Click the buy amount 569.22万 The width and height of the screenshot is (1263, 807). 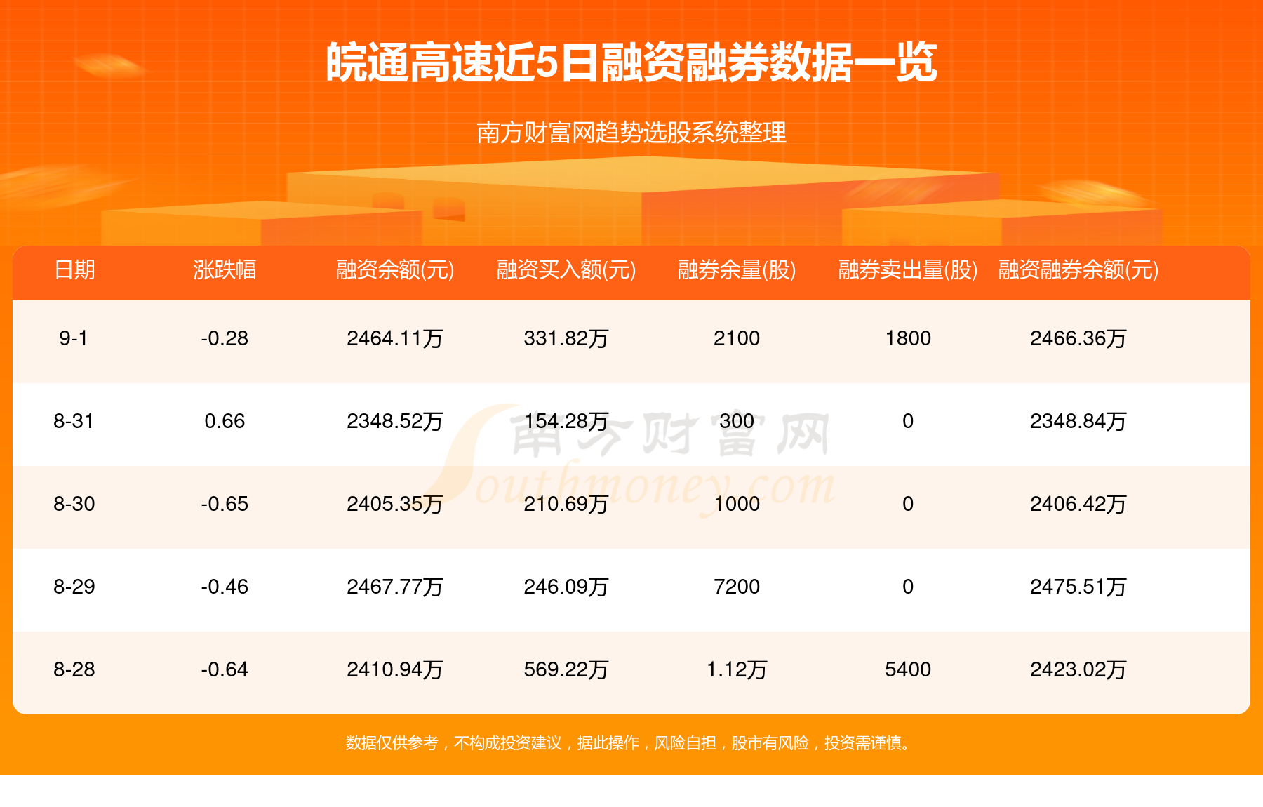(566, 669)
